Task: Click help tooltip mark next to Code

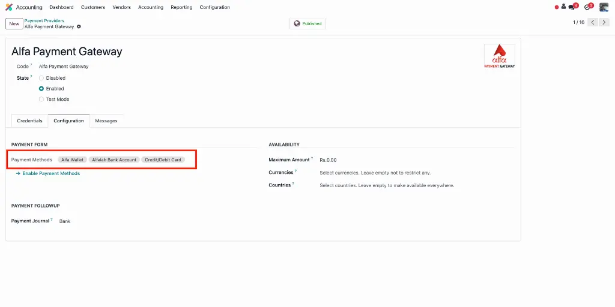Action: coord(31,65)
